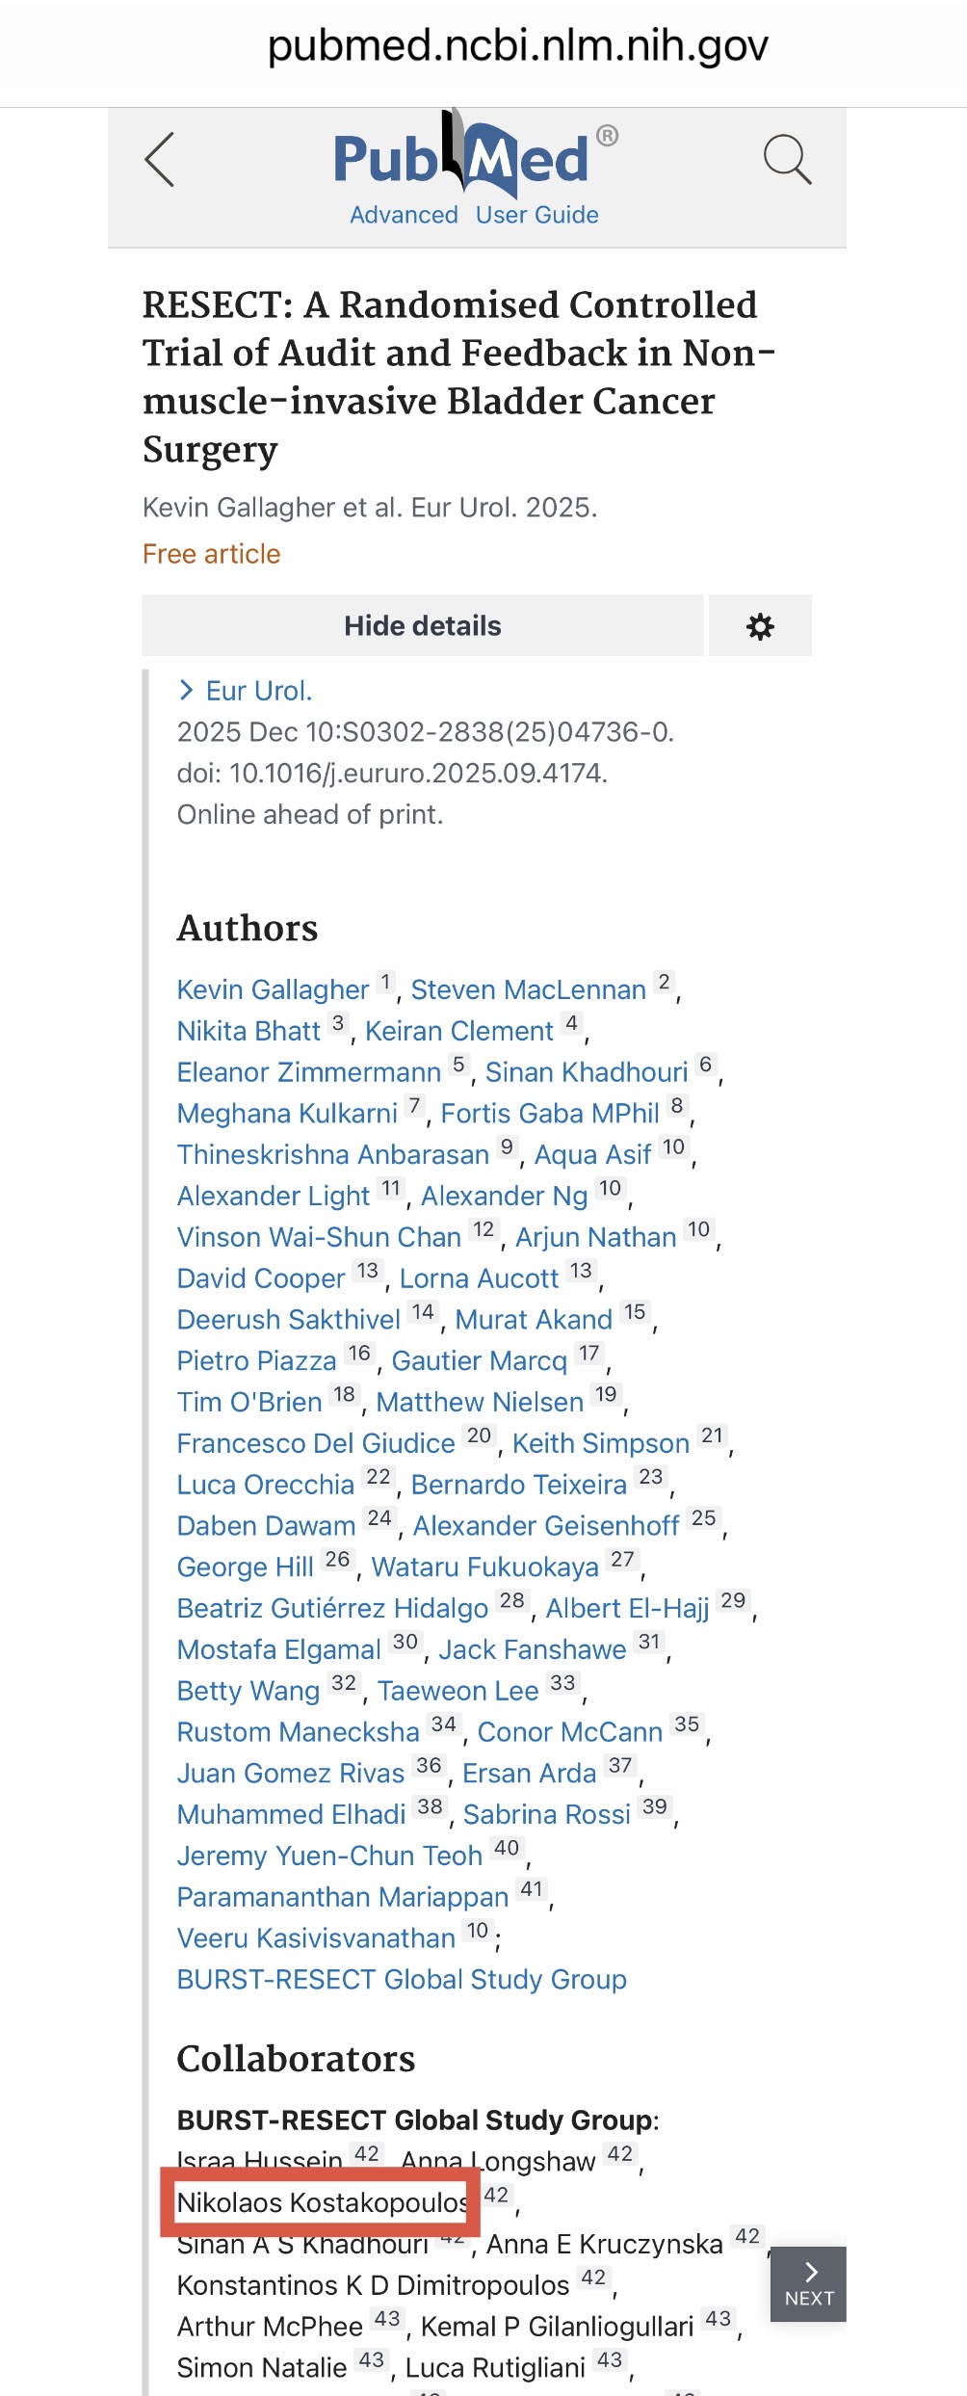The image size is (967, 2396).
Task: Open the gear settings icon
Action: tap(760, 626)
